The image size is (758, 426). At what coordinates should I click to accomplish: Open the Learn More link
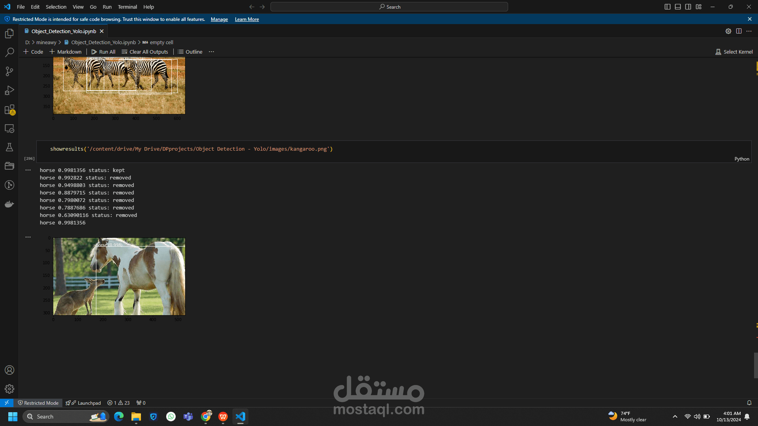[x=247, y=19]
